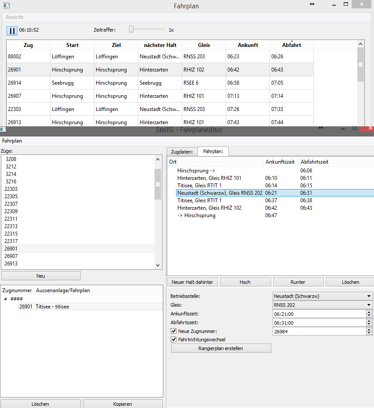Viewport: 374px width, 408px height.
Task: Move stop down with Runter button
Action: [298, 282]
